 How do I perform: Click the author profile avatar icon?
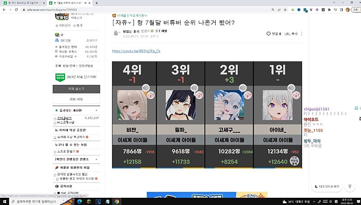[116, 33]
